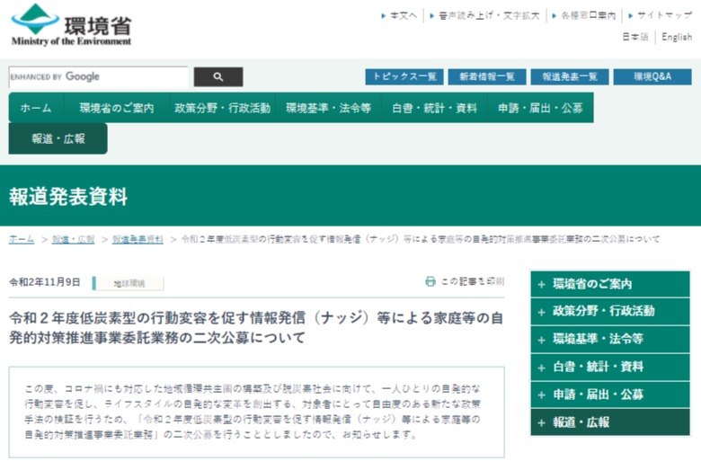Open the ホーム navigation tab

[36, 108]
